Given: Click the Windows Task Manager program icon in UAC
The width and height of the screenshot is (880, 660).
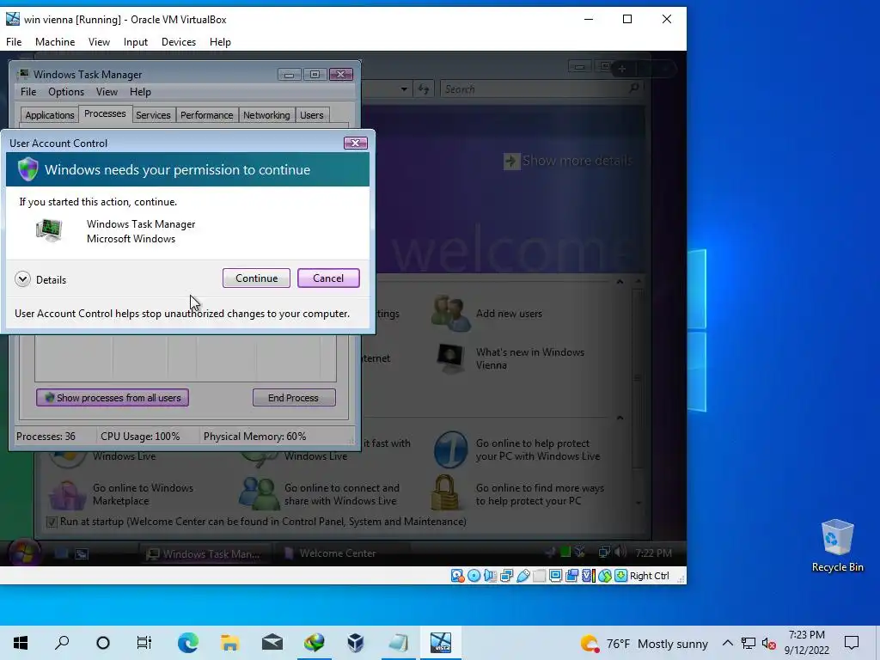Looking at the screenshot, I should [x=49, y=230].
